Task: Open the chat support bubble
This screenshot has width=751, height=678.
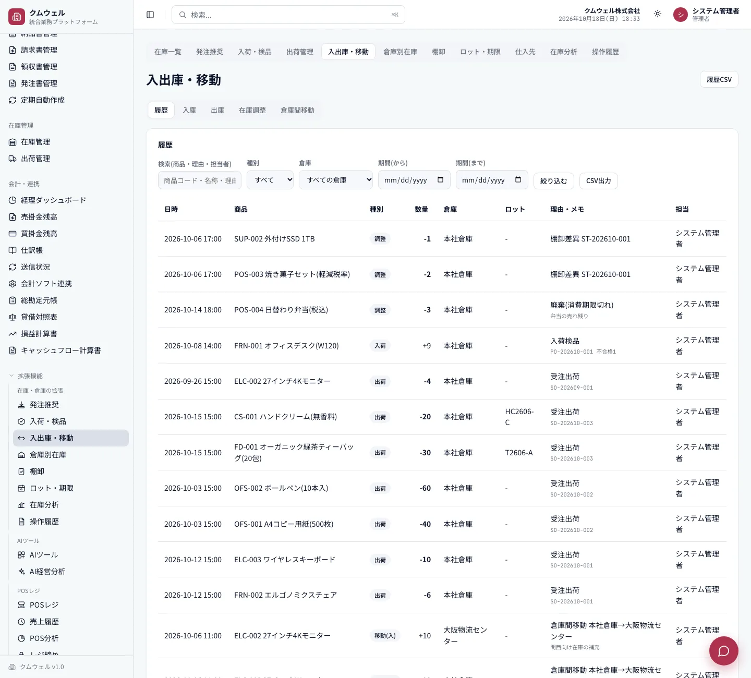Action: click(723, 651)
